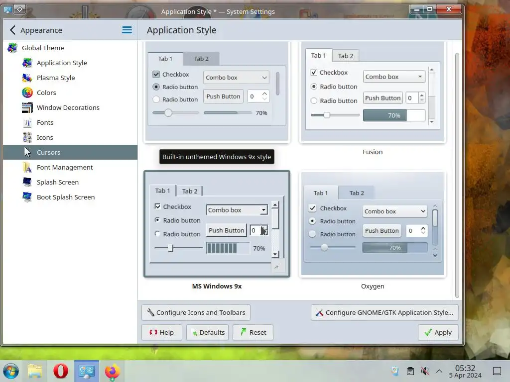Screen dimensions: 510x382
Task: Click the Global Theme icon
Action: point(12,48)
